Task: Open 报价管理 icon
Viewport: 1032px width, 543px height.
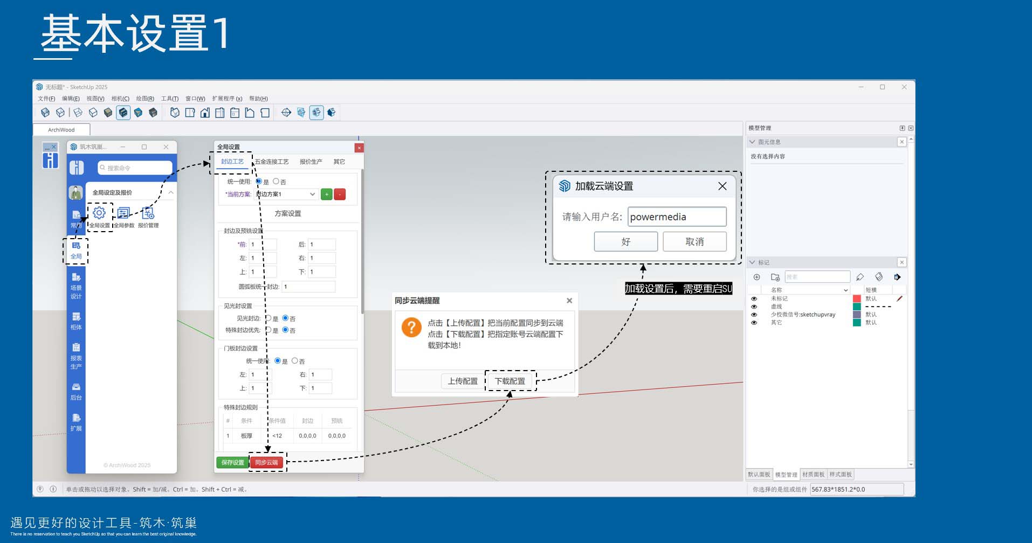Action: (148, 213)
